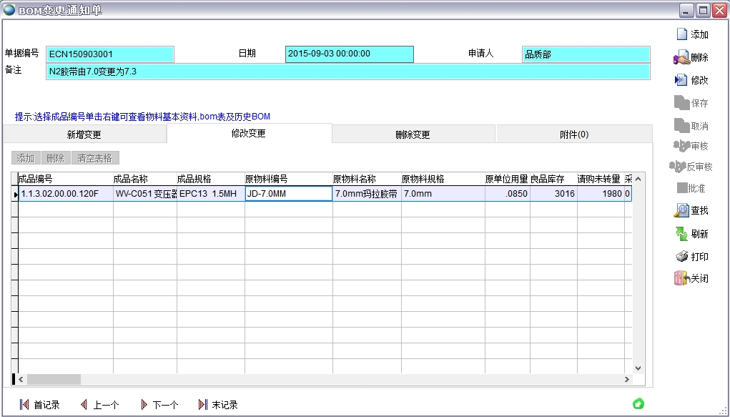The width and height of the screenshot is (730, 417).
Task: Switch to the 新增变更 tab
Action: [x=84, y=134]
